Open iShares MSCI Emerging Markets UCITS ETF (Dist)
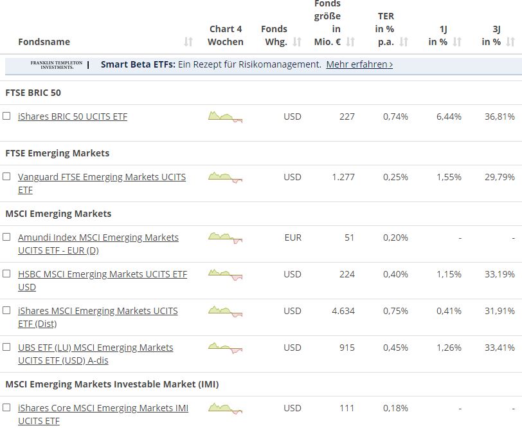Screen dimensions: 522x428 click(x=98, y=311)
